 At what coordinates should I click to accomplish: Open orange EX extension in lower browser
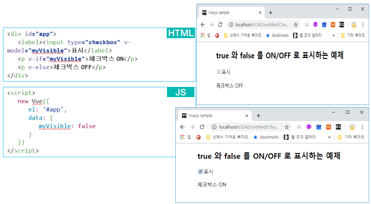tap(328, 127)
